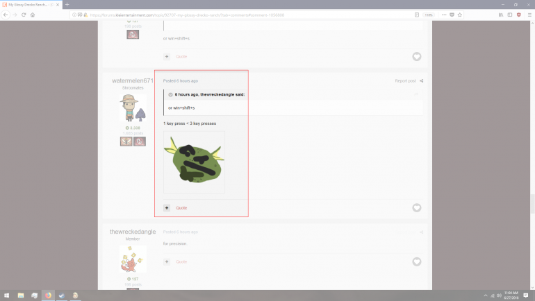Click 'Posted 6 hours ago' on 'for precision' post
Screen dimensions: 535x301
(181, 232)
